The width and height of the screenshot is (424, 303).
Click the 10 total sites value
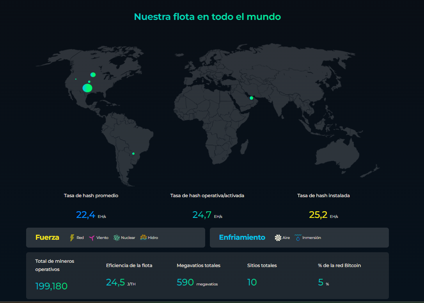click(x=252, y=282)
